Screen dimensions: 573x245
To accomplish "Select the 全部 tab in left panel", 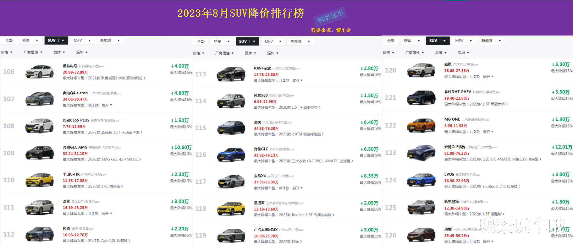I will pos(9,41).
